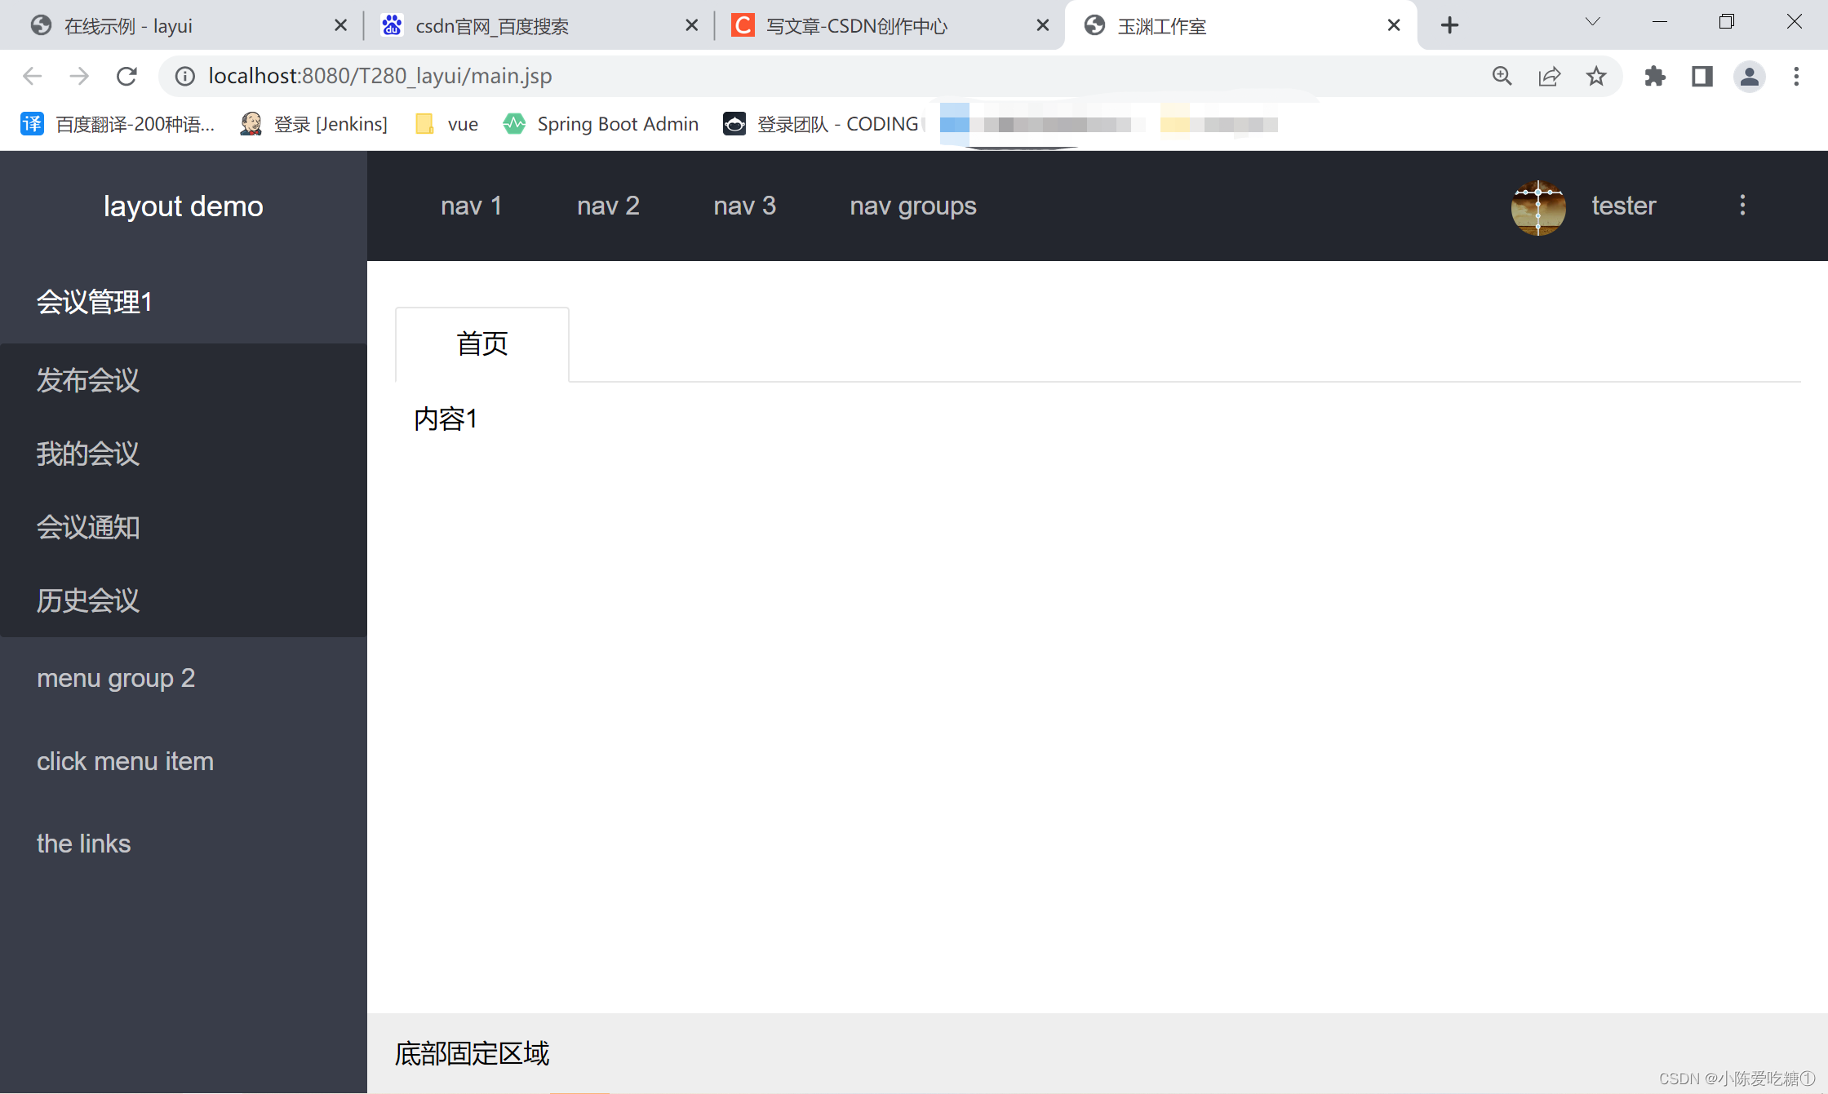Click menu item entry in the sidebar

pos(125,760)
